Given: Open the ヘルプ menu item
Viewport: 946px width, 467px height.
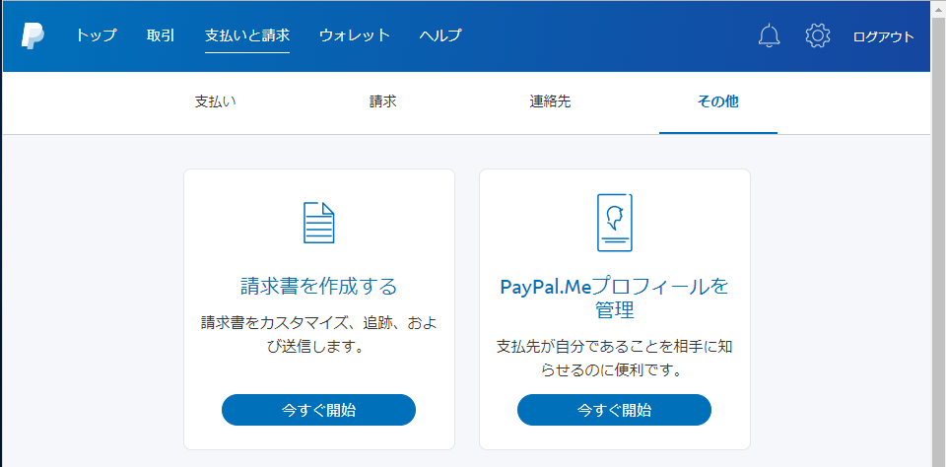Looking at the screenshot, I should click(x=440, y=35).
